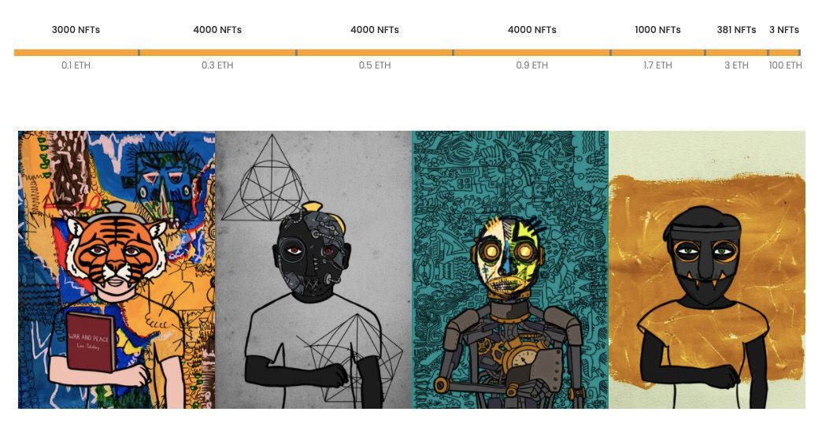Screen dimensions: 822x434
Task: Select the 1000 NFTs tier label
Action: pos(658,30)
